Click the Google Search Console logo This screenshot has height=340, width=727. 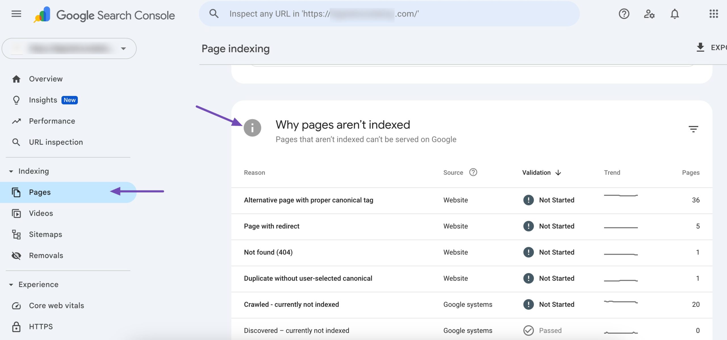click(104, 15)
